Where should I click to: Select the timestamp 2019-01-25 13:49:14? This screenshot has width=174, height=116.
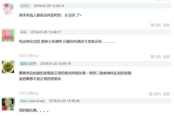49,6
